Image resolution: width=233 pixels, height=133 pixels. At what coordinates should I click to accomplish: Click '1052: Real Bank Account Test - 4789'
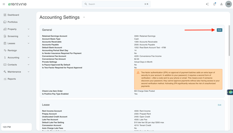(150, 48)
